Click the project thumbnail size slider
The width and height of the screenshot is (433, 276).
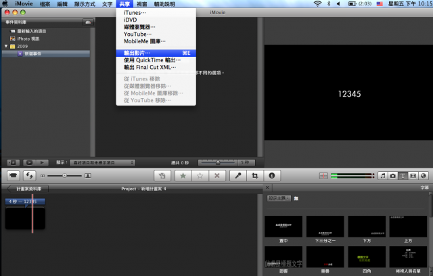click(x=64, y=175)
